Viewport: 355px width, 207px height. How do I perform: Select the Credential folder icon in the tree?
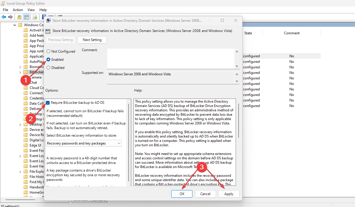[x=26, y=98]
